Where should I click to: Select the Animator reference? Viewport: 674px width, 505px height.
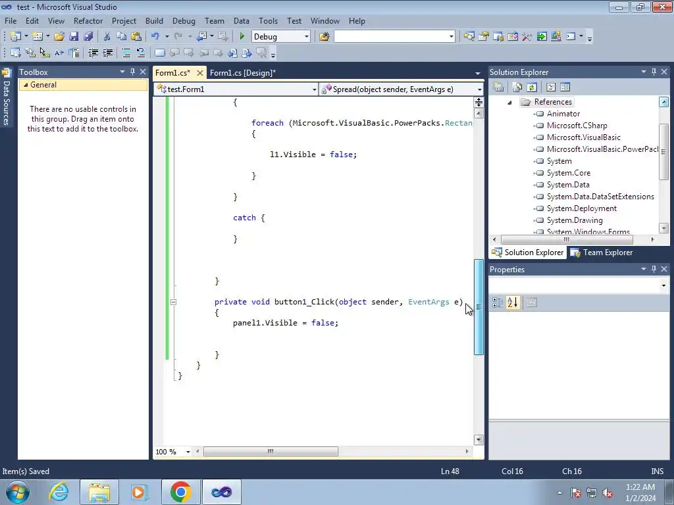(x=563, y=114)
